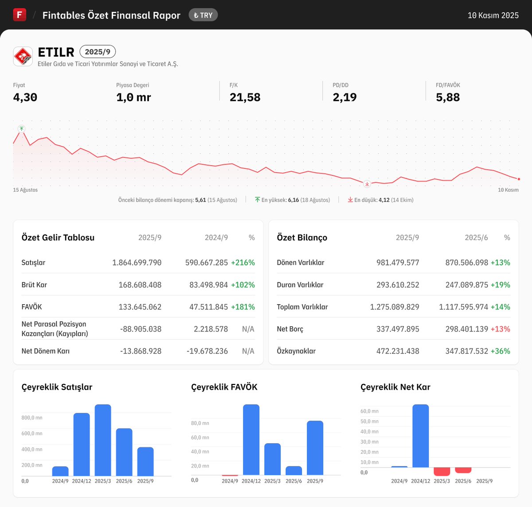Click the circled down-arrow marker at chart low
The width and height of the screenshot is (532, 507).
[x=367, y=184]
